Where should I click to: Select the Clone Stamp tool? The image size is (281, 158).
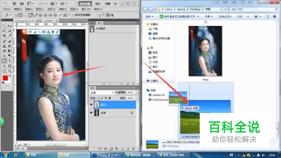4,46
